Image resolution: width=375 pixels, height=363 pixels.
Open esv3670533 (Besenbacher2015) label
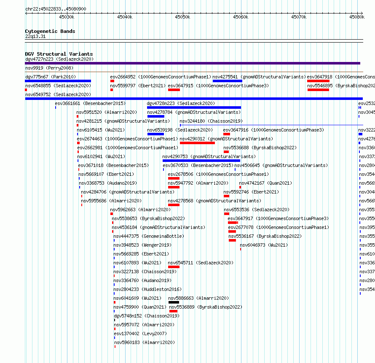pyautogui.click(x=198, y=165)
